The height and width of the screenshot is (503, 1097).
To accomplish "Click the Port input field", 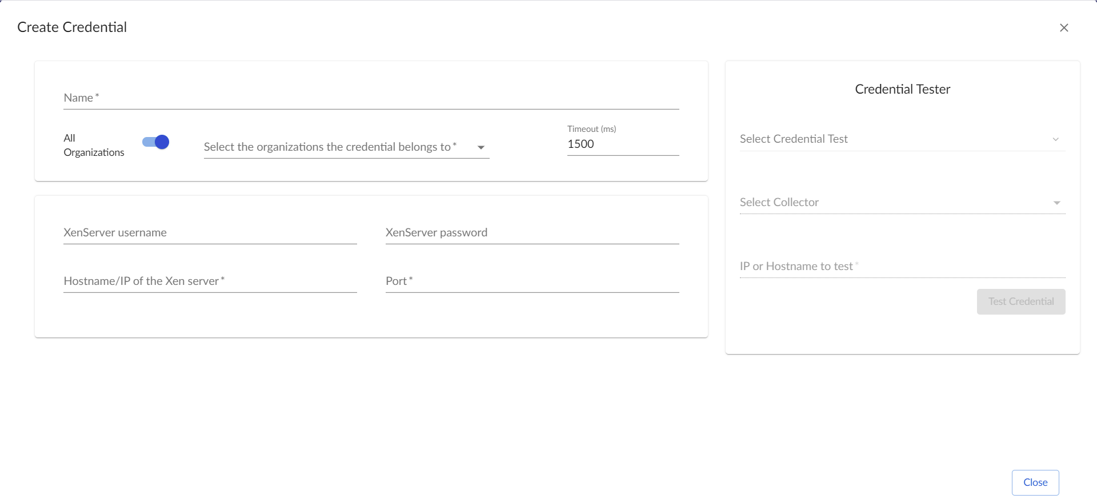I will pyautogui.click(x=531, y=281).
